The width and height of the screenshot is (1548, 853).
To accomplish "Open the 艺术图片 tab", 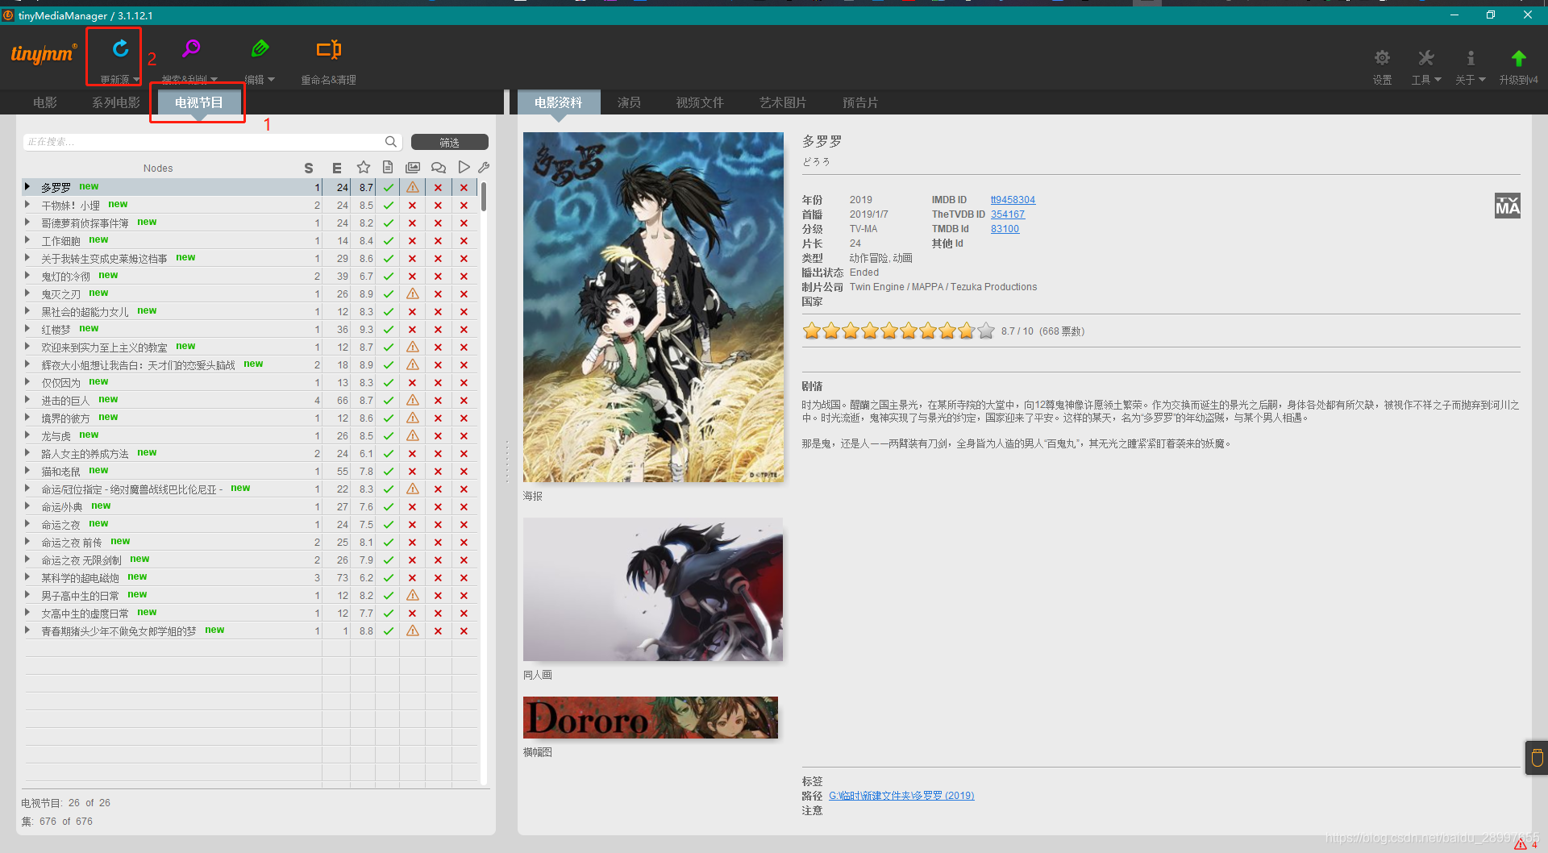I will coord(783,102).
